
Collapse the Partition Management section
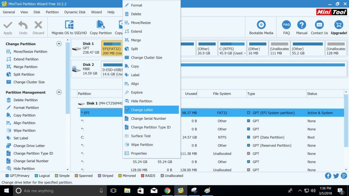59,92
